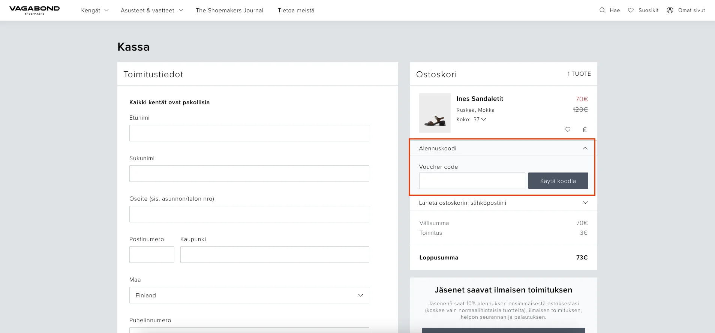715x333 pixels.
Task: Focus the Osoite address field
Action: tap(249, 214)
